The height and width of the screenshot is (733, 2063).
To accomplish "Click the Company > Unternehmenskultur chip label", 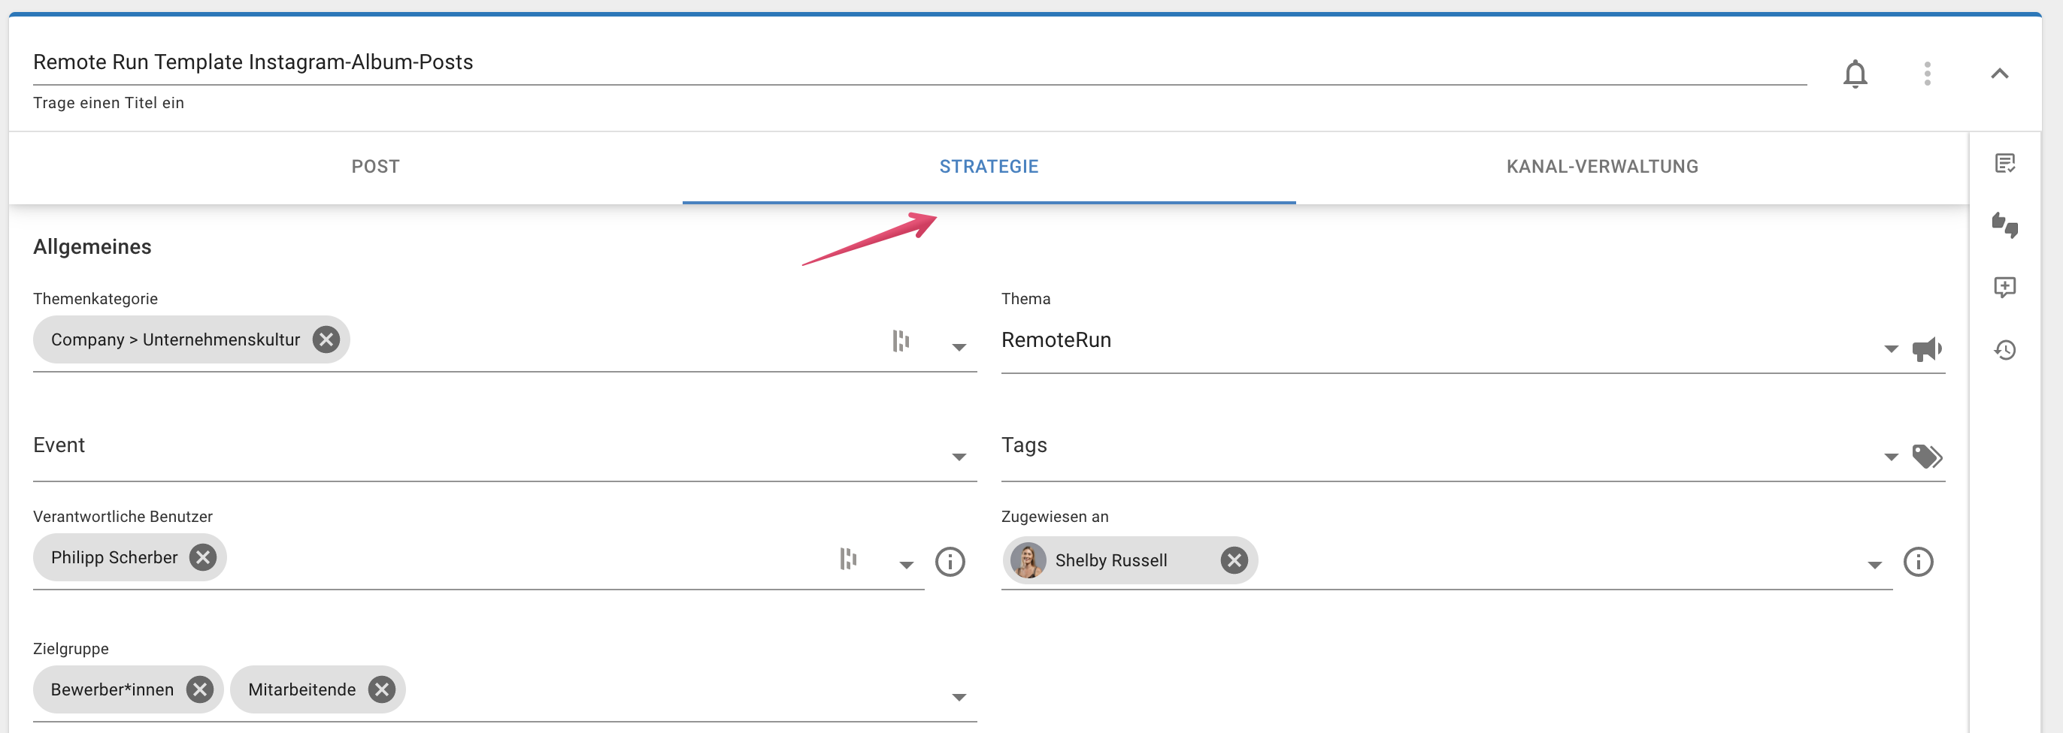I will tap(175, 339).
